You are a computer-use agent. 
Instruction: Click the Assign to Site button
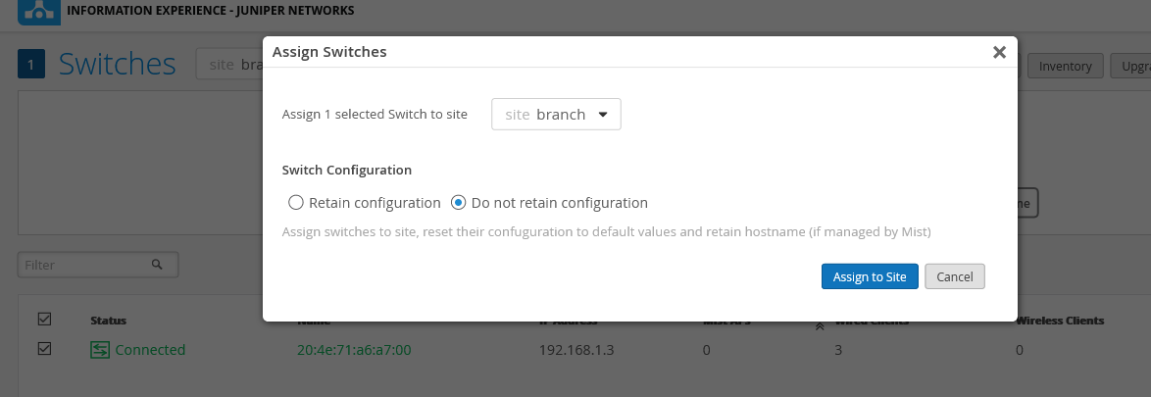pos(870,277)
